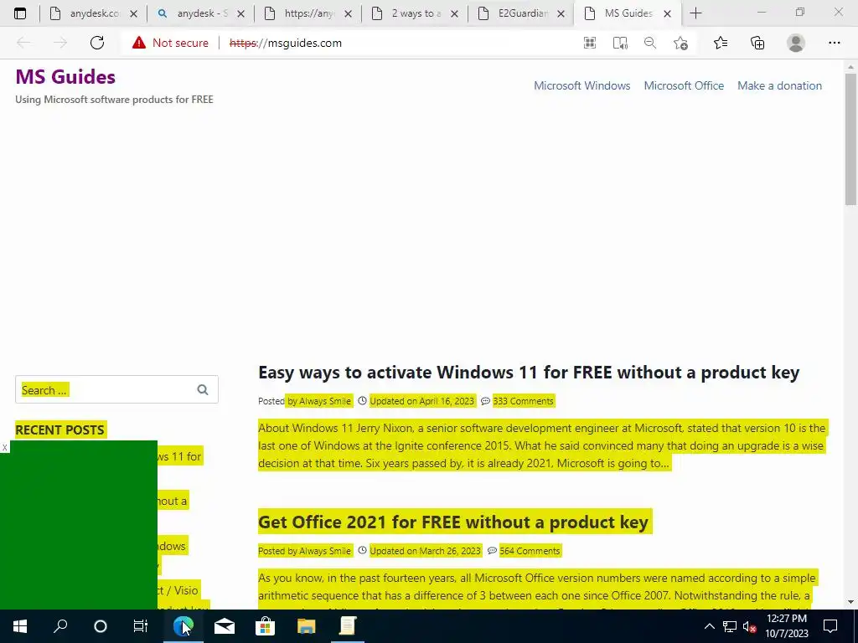Viewport: 858px width, 643px height.
Task: Click the address bar URL
Action: (286, 43)
